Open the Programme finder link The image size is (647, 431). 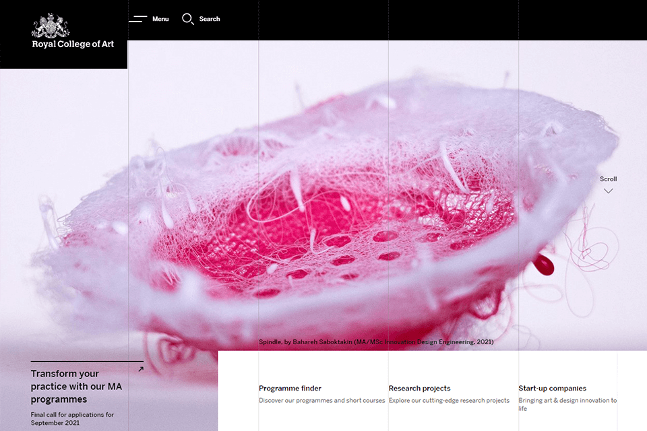click(x=290, y=388)
